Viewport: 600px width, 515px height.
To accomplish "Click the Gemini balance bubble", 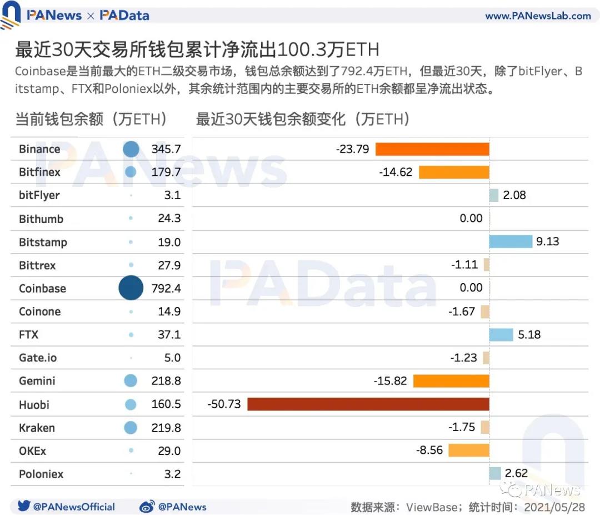I will pyautogui.click(x=130, y=380).
